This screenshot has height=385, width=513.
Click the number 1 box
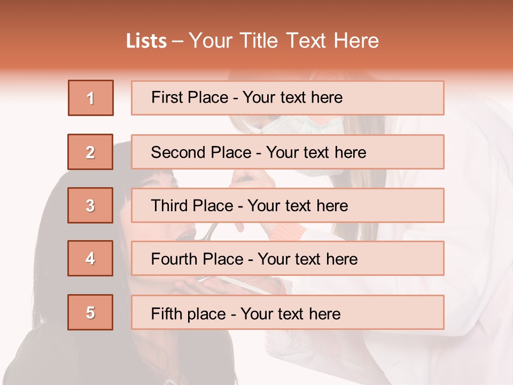pyautogui.click(x=90, y=98)
